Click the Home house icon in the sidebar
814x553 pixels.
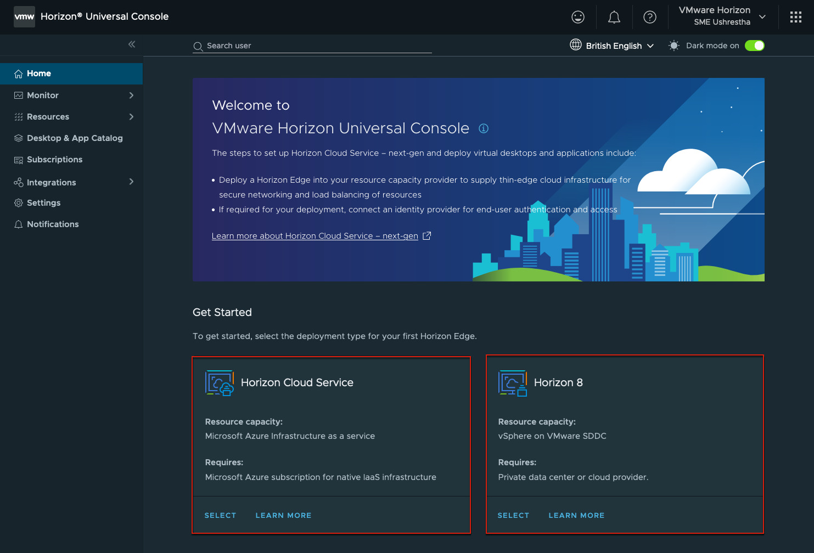pos(19,74)
